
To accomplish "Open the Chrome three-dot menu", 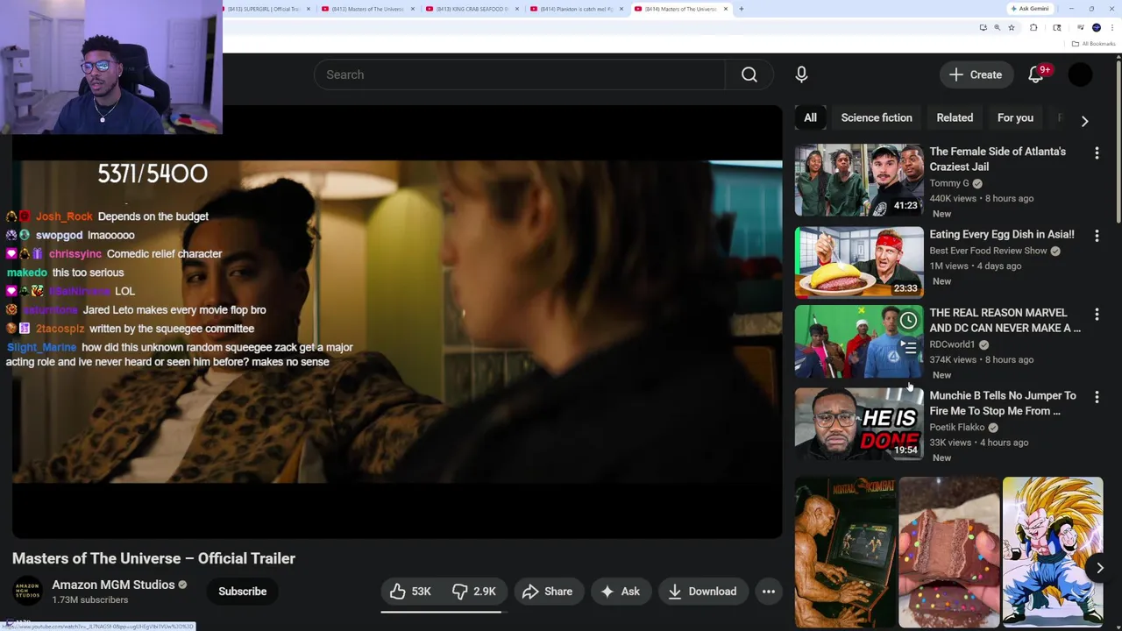I will [x=1111, y=28].
